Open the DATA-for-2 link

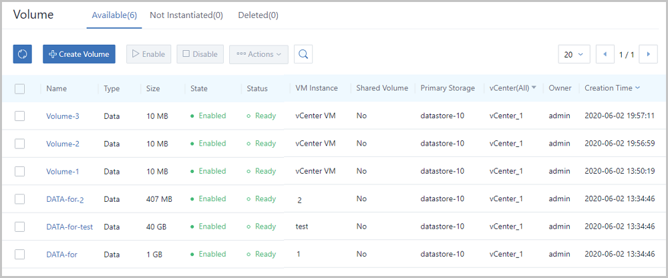[x=65, y=199]
